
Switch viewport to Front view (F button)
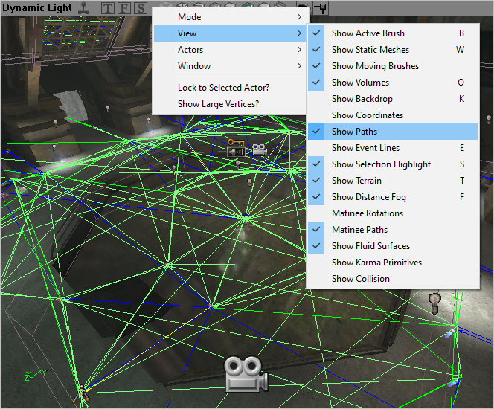pyautogui.click(x=124, y=8)
